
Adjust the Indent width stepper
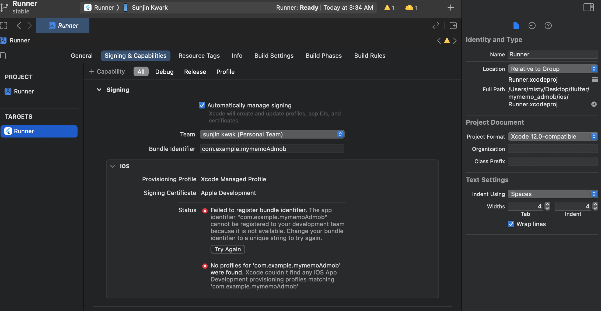coord(595,206)
